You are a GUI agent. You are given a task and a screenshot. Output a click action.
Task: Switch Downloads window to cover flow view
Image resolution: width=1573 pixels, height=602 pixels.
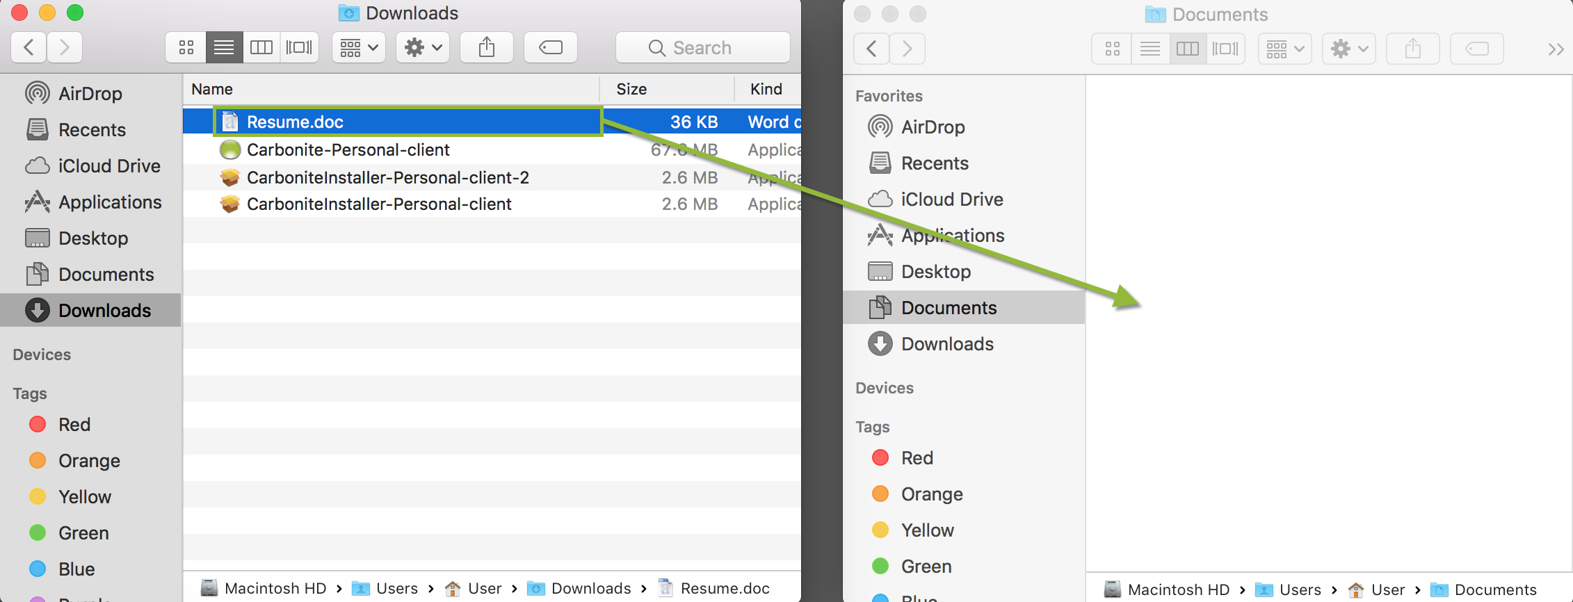[300, 47]
